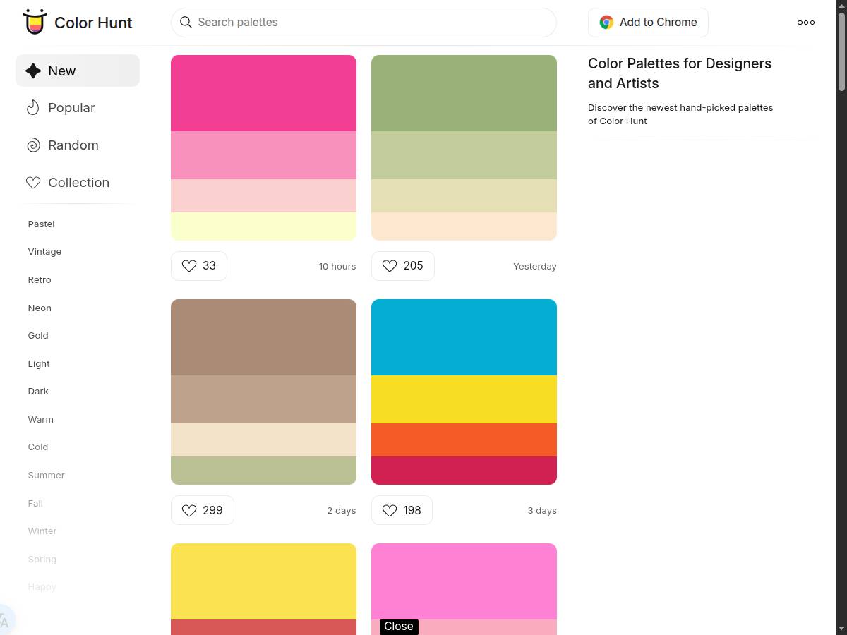
Task: Click the magnifier icon in the search bar
Action: (186, 23)
